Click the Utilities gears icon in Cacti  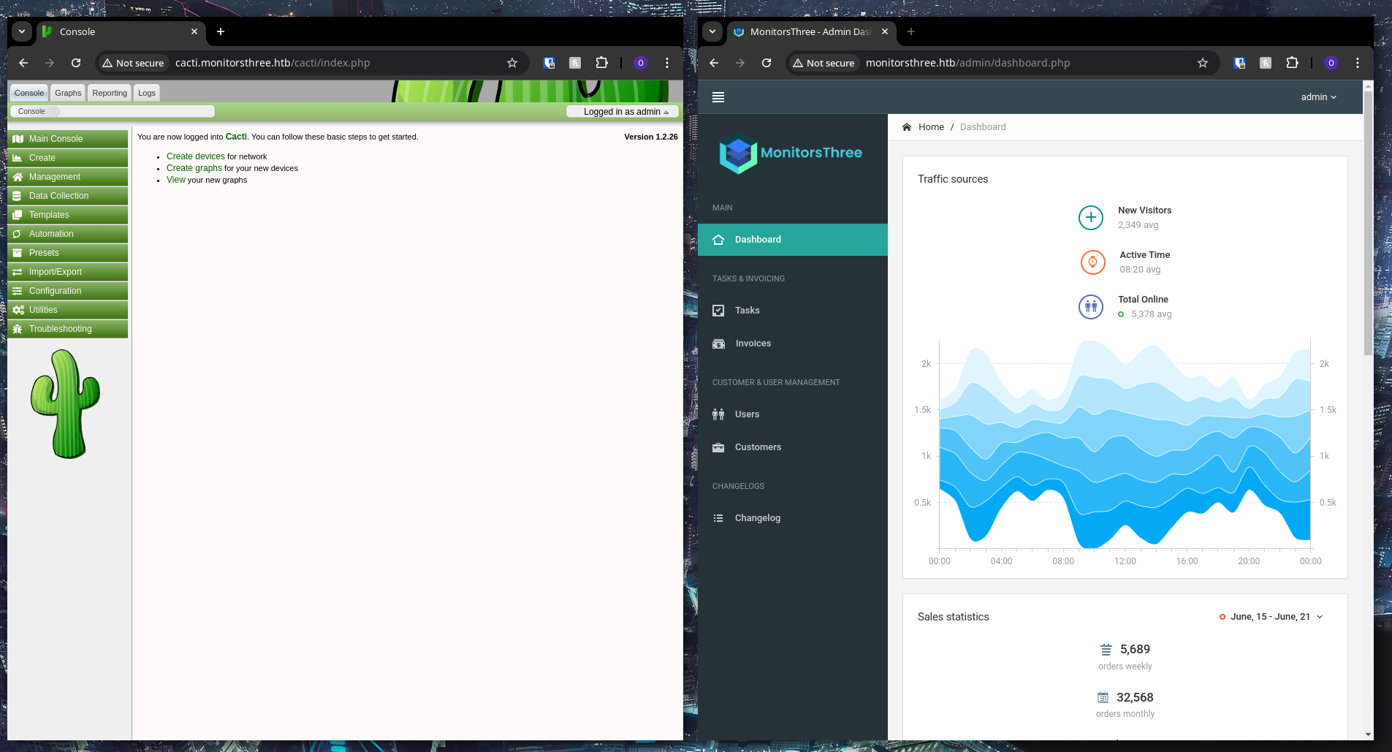(18, 310)
